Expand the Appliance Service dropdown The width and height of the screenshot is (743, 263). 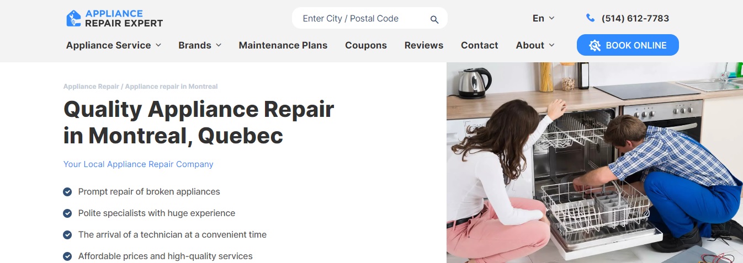114,45
